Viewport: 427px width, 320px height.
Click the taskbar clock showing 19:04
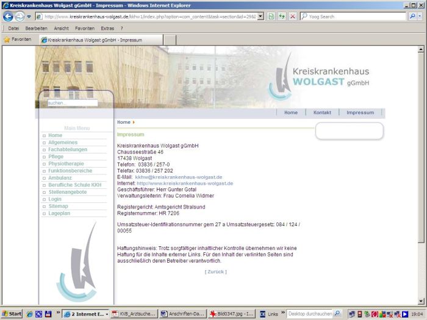pos(417,314)
